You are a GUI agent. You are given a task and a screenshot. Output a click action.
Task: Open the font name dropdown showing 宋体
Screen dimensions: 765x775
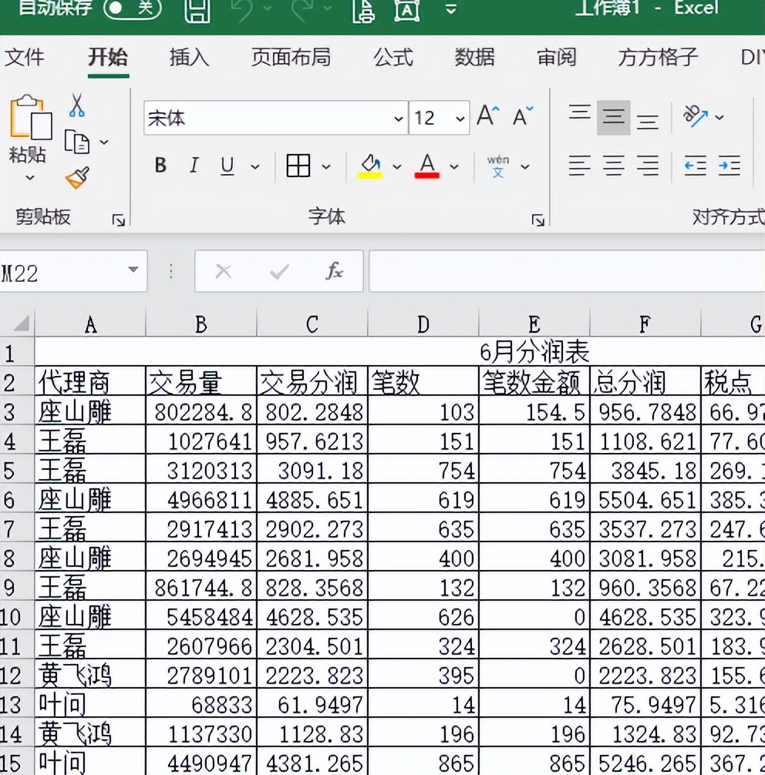[398, 118]
